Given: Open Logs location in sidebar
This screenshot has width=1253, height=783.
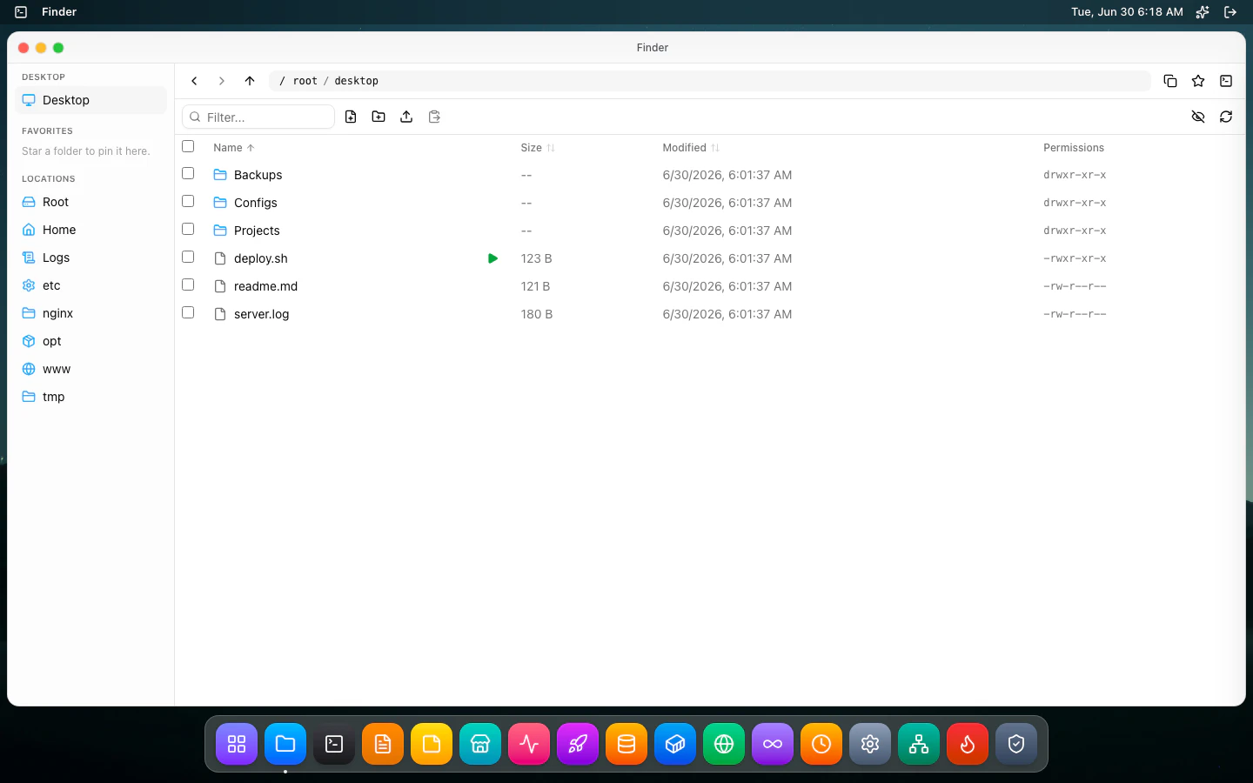Looking at the screenshot, I should pyautogui.click(x=90, y=258).
